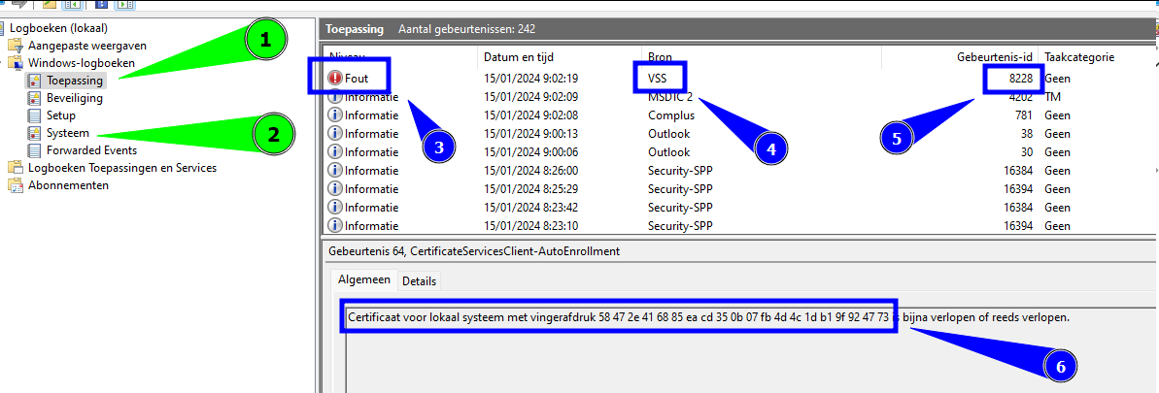Click the date 15/01/2024 9:00:13
Screen dimensions: 1159x393
click(x=529, y=134)
